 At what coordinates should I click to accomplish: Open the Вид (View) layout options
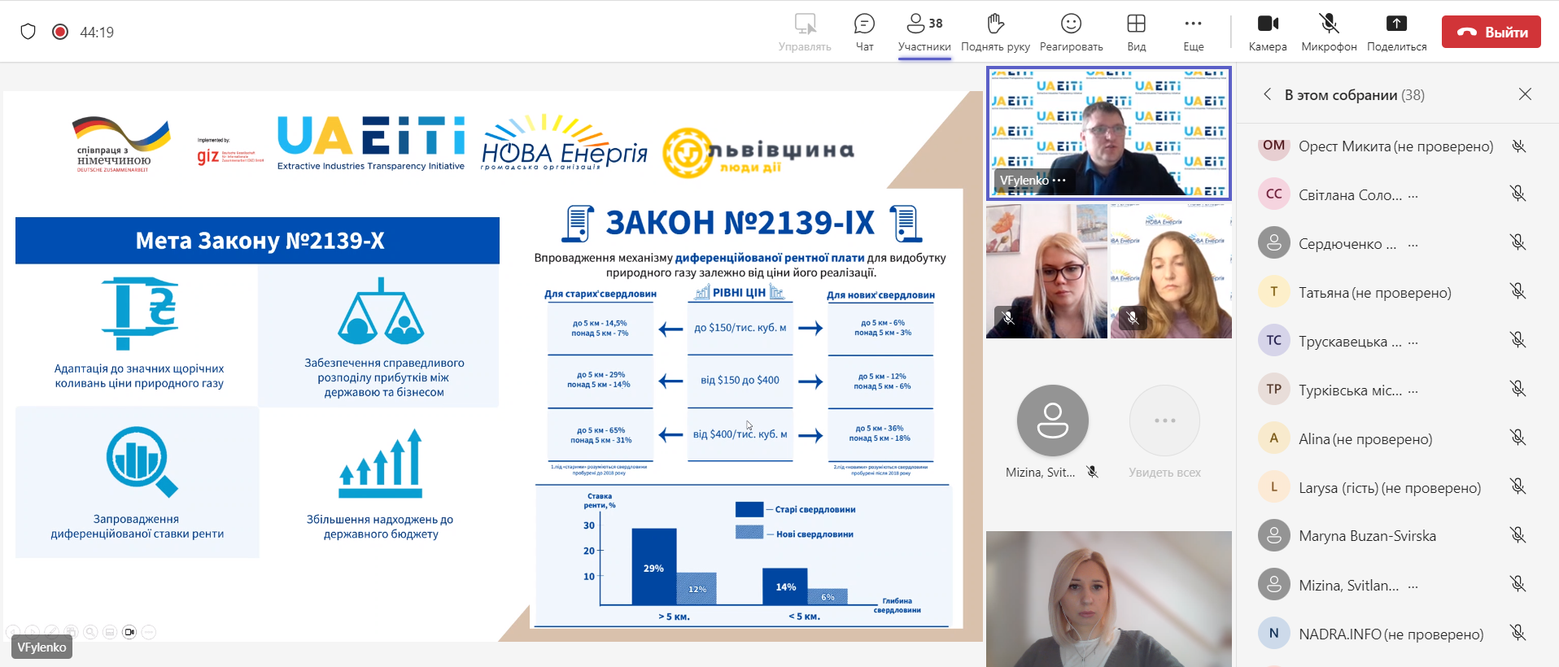click(1136, 32)
